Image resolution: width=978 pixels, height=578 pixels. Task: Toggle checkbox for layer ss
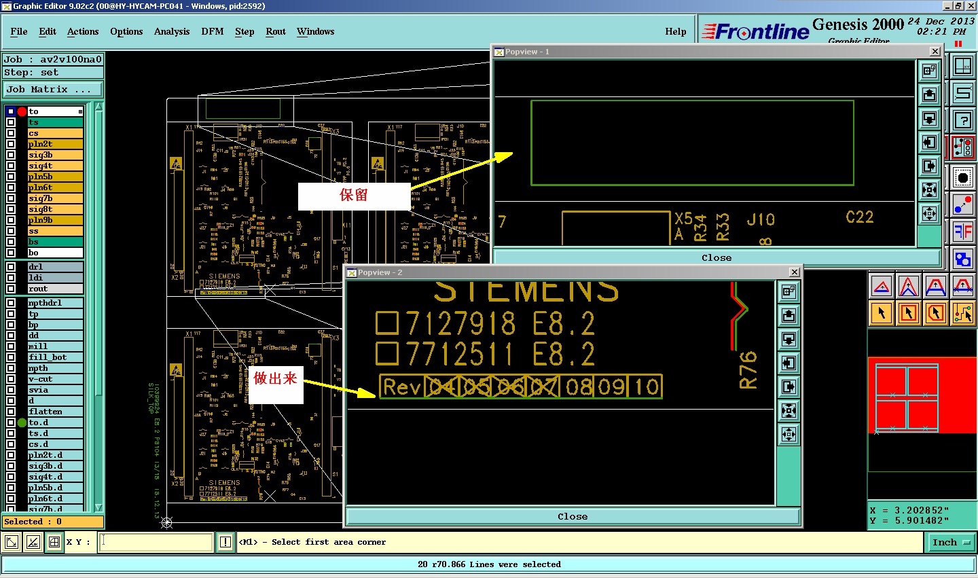coord(11,231)
